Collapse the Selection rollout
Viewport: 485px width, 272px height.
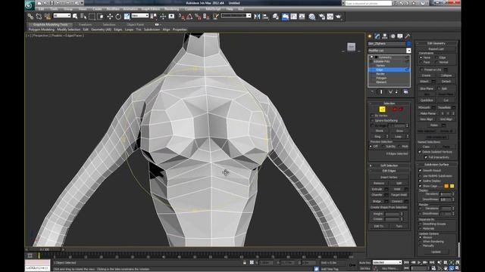389,104
